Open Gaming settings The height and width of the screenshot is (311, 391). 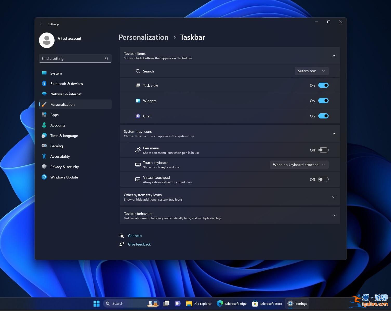(57, 146)
